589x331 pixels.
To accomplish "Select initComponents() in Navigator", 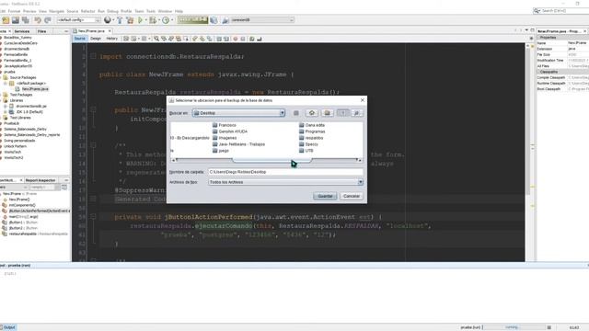I will pos(22,205).
